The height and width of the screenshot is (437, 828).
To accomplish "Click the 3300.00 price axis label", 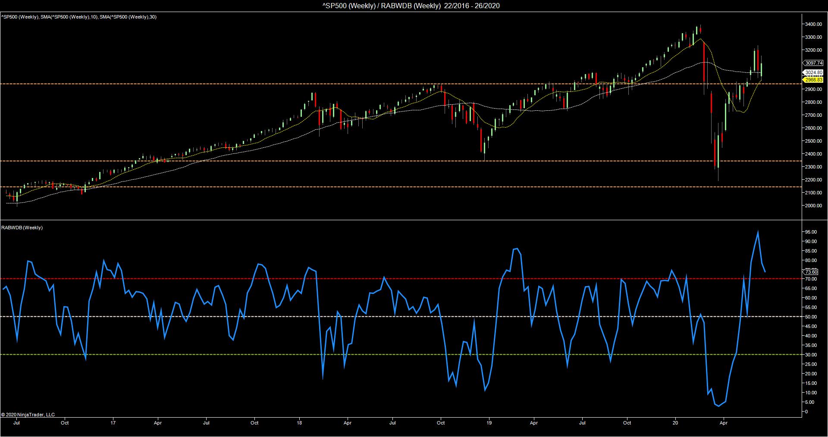I will 812,37.
